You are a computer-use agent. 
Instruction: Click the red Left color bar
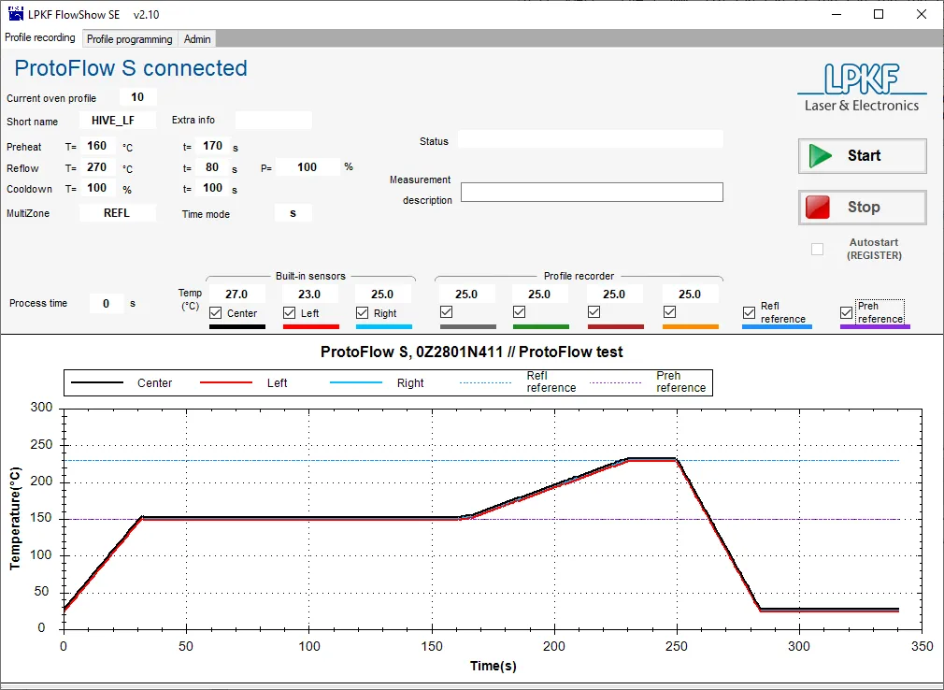click(310, 327)
